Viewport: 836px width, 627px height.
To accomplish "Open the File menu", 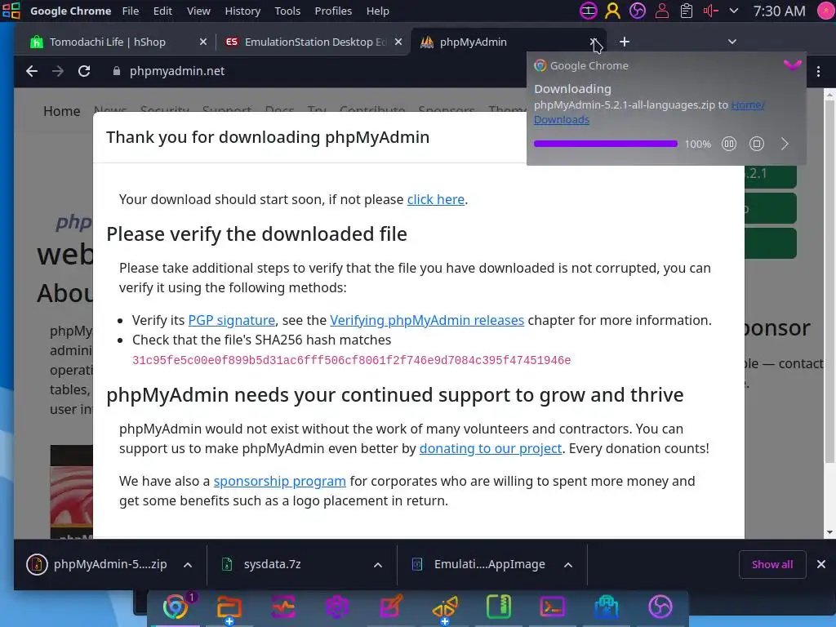I will click(x=130, y=11).
